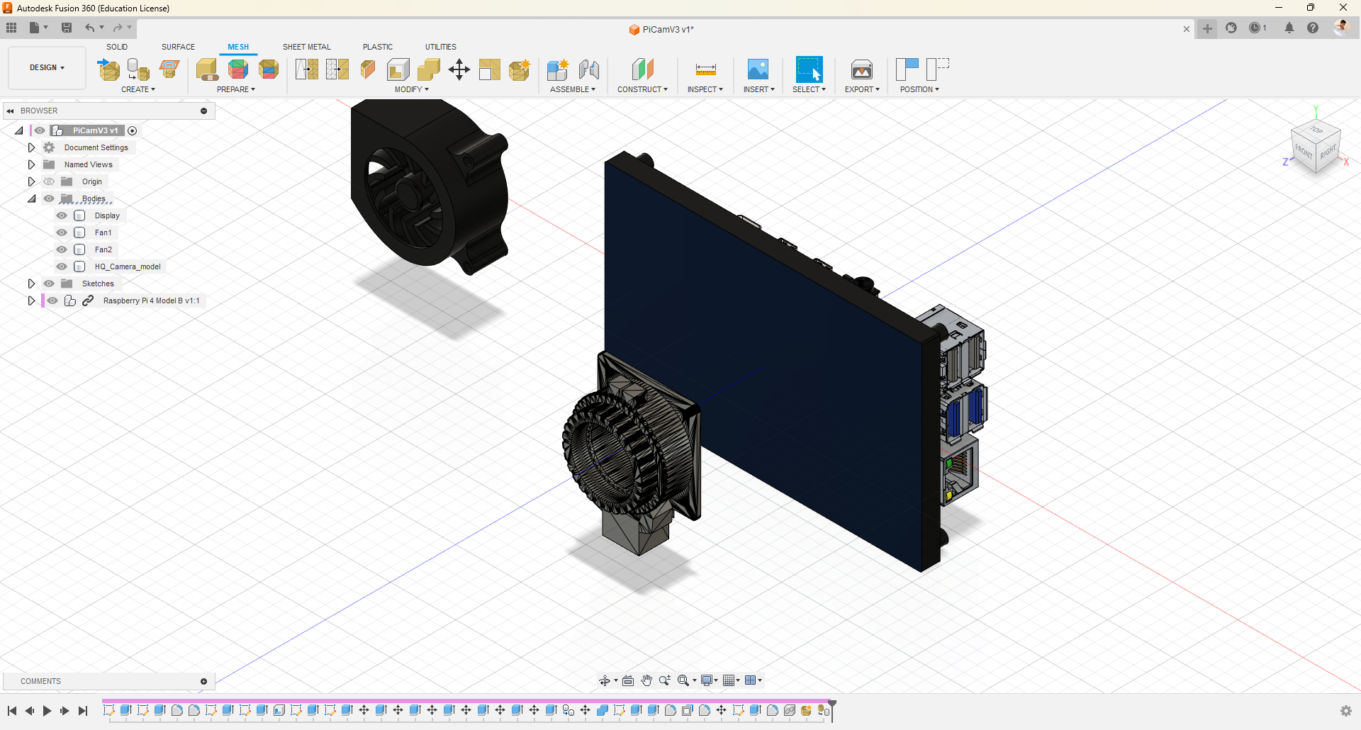This screenshot has width=1361, height=730.
Task: Hide the Fan1 body
Action: tap(62, 232)
